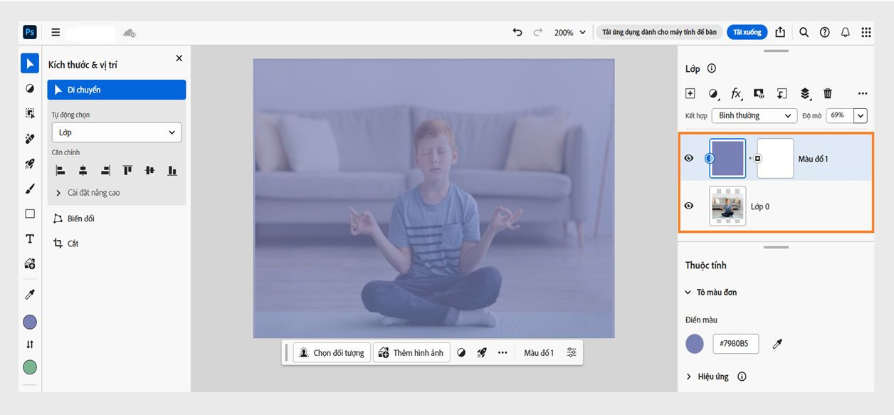Open Layers panel info icon

pos(711,69)
